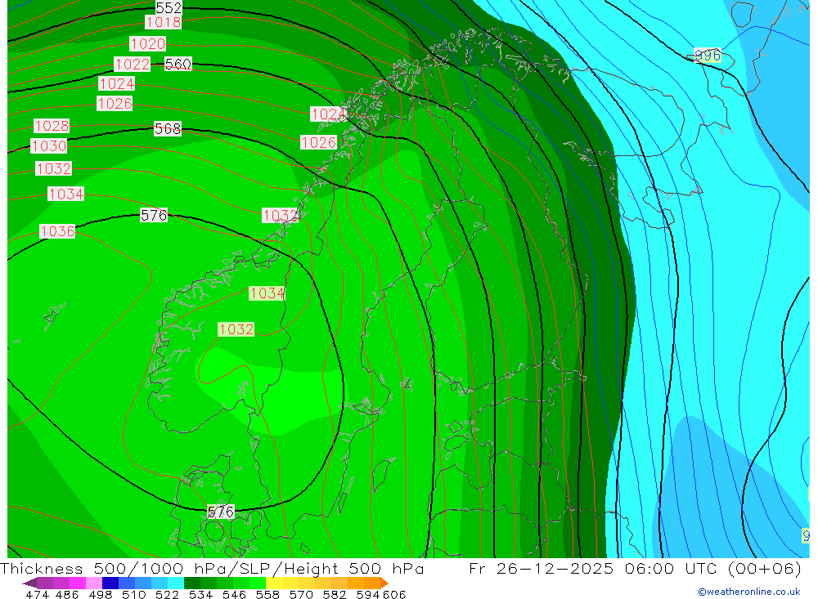This screenshot has height=599, width=818.
Task: Click the '1028' pressure label
Action: coord(52,126)
